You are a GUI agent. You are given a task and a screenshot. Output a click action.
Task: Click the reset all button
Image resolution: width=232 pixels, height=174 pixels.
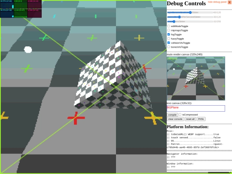190,119
